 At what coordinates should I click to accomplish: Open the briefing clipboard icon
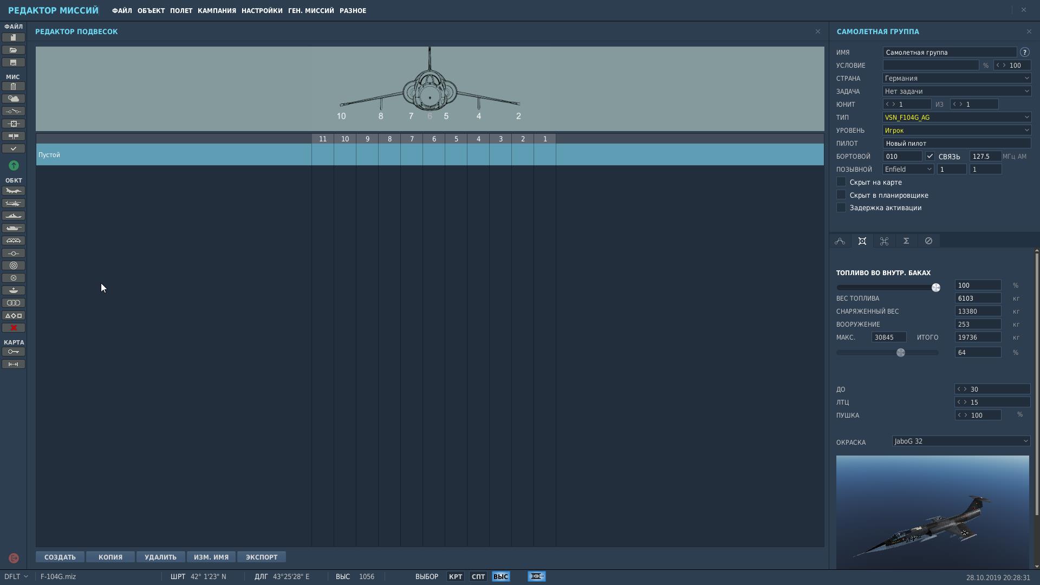click(x=14, y=86)
